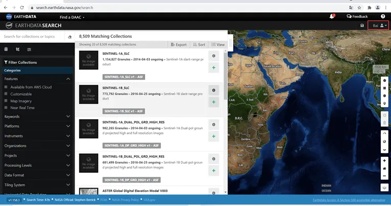Open the notifications bell
The width and height of the screenshot is (391, 206).
click(332, 16)
